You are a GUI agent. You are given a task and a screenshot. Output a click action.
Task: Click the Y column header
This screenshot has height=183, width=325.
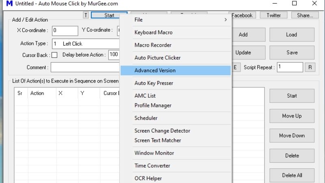(x=89, y=93)
